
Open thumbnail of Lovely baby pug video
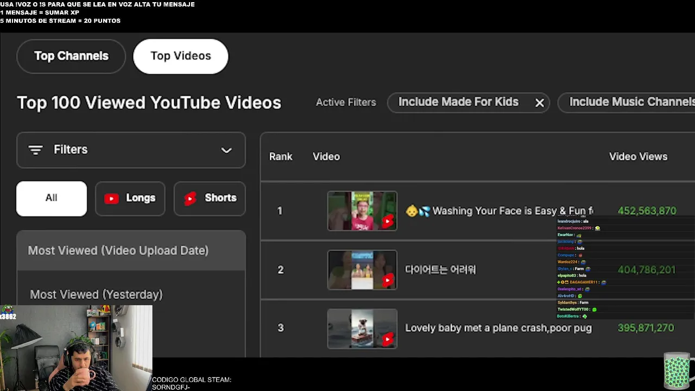362,329
